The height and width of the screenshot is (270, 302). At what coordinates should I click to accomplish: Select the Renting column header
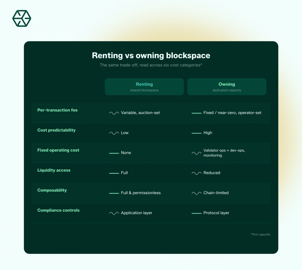tap(144, 87)
